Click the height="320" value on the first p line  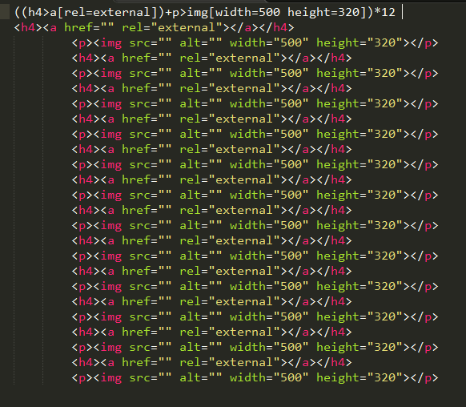[x=360, y=42]
